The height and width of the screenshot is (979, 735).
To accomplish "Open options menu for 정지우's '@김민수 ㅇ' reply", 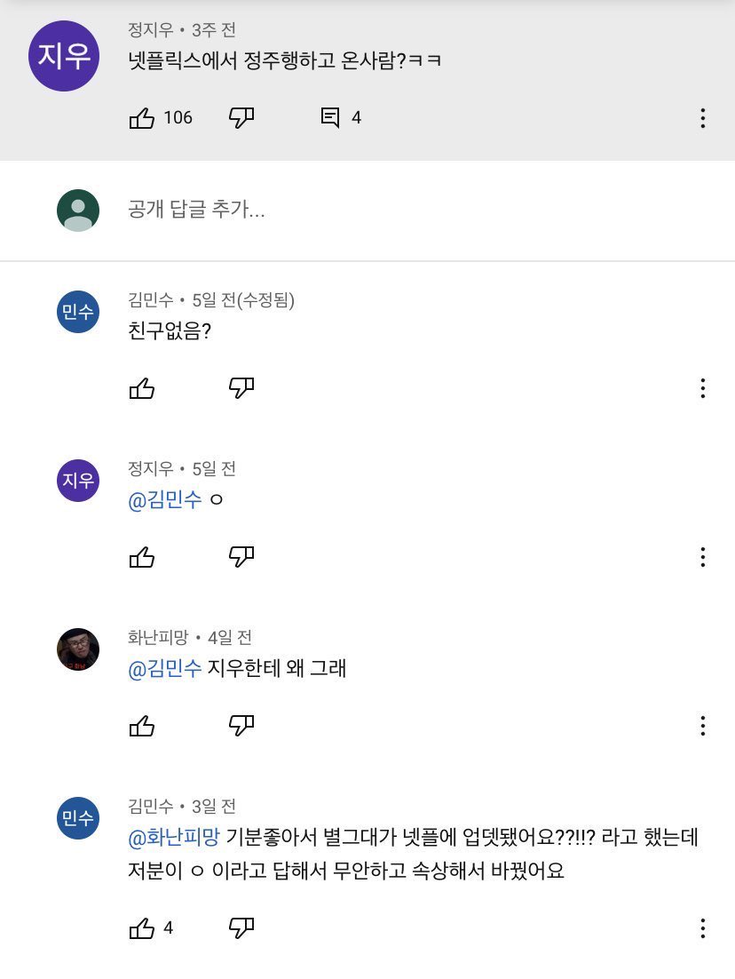I will pyautogui.click(x=702, y=557).
